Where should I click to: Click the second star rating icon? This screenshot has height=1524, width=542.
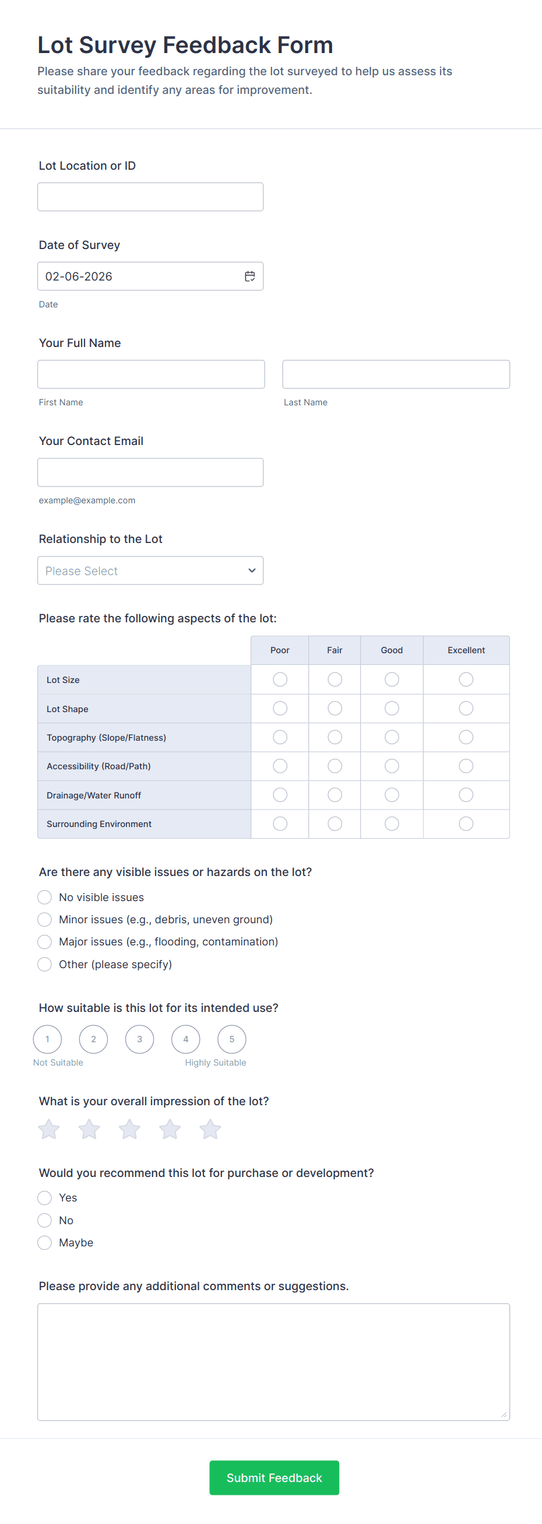[x=89, y=1129]
